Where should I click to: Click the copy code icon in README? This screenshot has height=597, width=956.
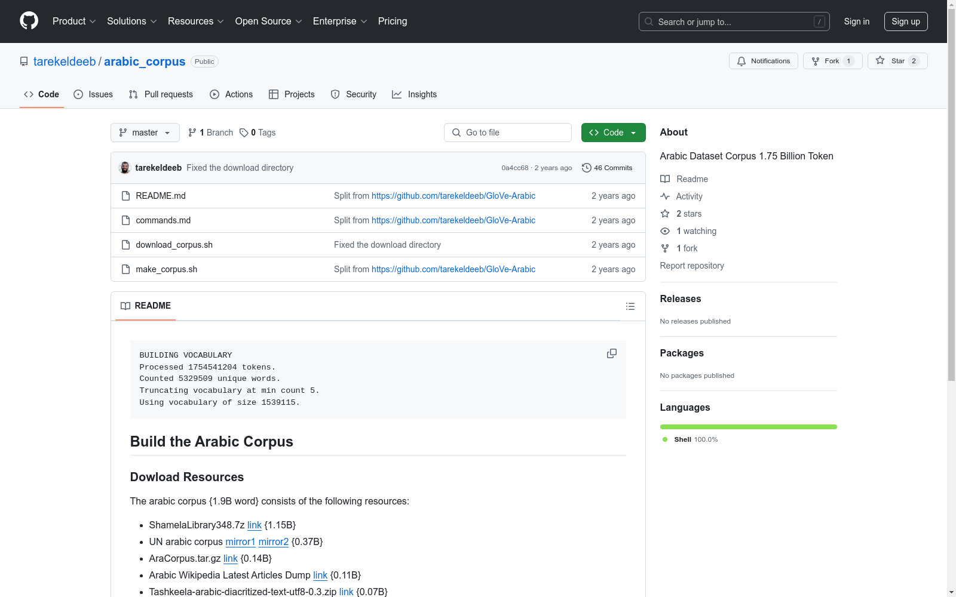pos(612,353)
